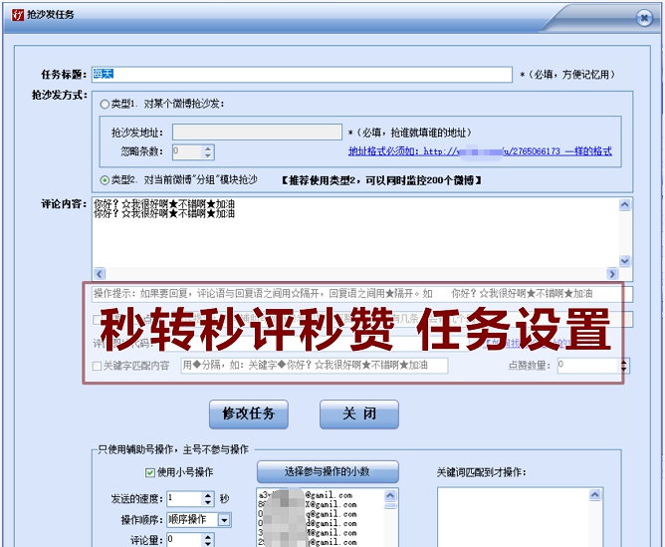
Task: Select radio 类型2 对当前微博分组模块抢沙
Action: [x=105, y=180]
